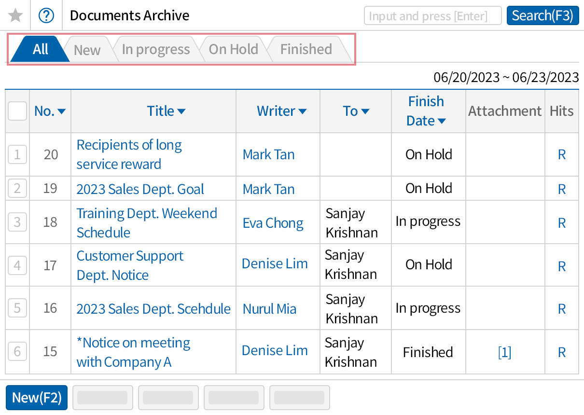The height and width of the screenshot is (415, 584).
Task: Open help via the question mark icon
Action: (x=46, y=15)
